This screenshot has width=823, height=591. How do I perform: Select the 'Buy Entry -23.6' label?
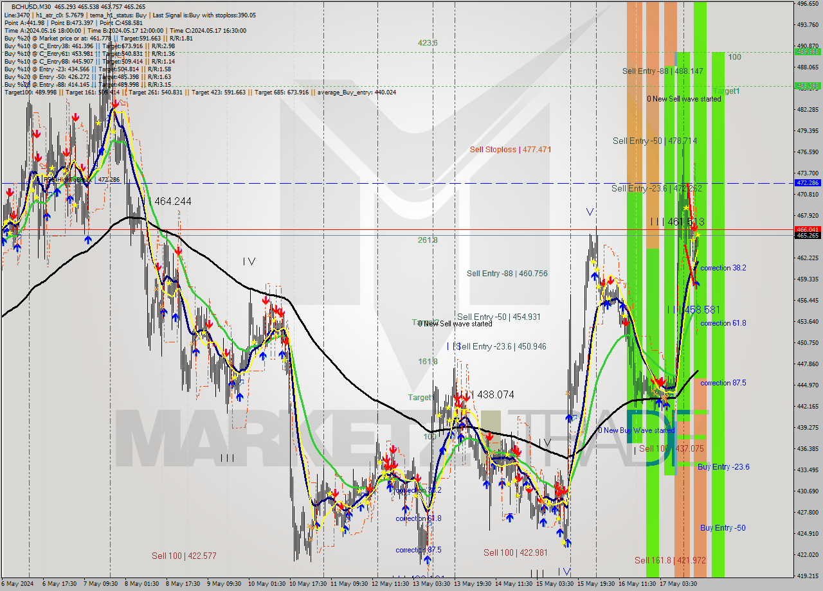[723, 467]
